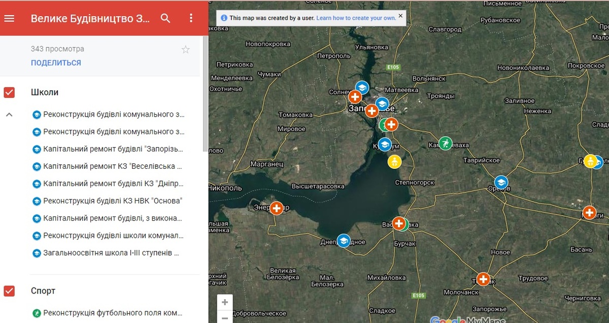
Task: Click the blue school marker at Орехов
Action: tap(501, 182)
